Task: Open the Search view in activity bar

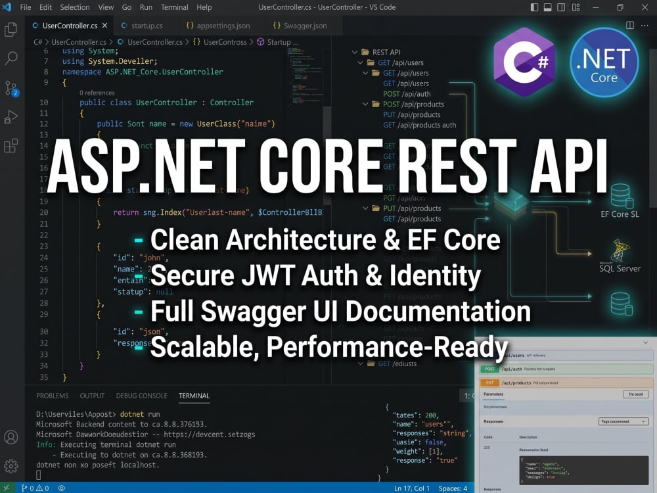Action: 11,59
